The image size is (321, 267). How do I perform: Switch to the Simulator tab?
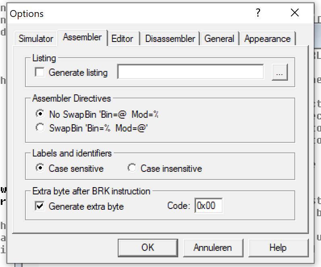36,39
